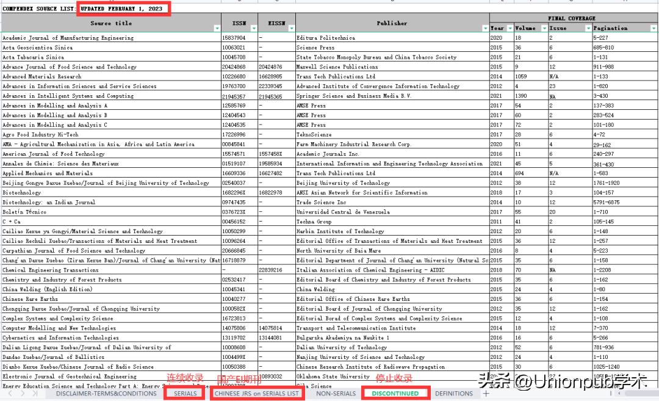Switch to the NON-SERIALS sheet tab
Image resolution: width=659 pixels, height=401 pixels.
pyautogui.click(x=336, y=394)
